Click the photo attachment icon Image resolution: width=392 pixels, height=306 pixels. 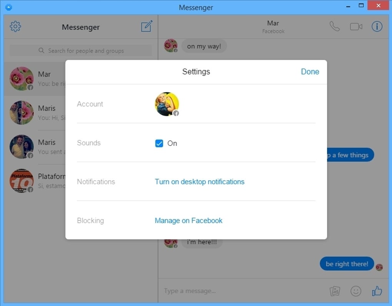(335, 291)
